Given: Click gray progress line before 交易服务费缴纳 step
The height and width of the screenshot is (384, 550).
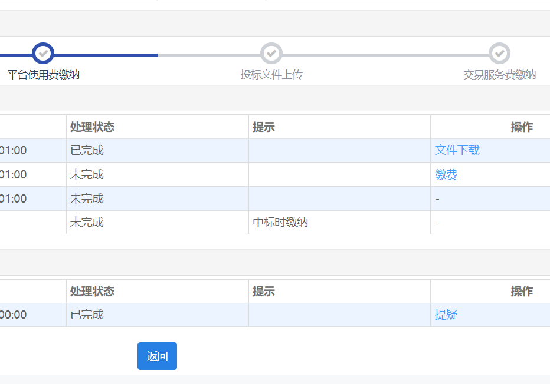Looking at the screenshot, I should (384, 55).
